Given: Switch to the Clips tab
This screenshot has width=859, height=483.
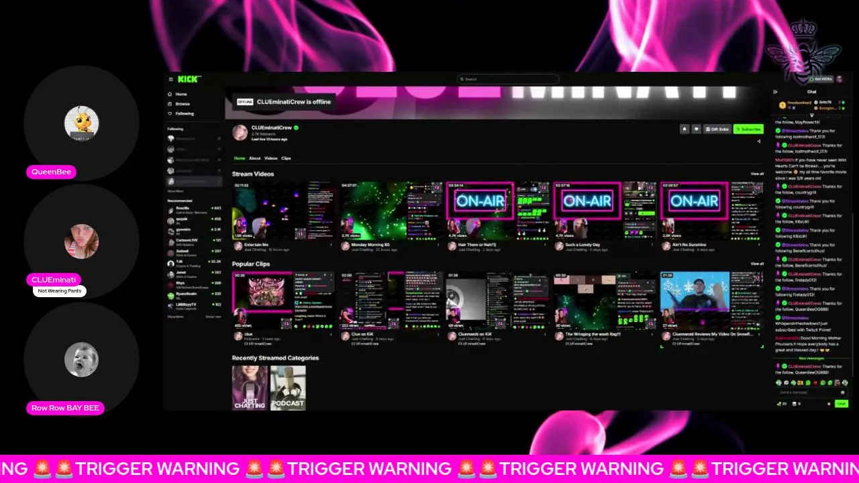Looking at the screenshot, I should 286,158.
